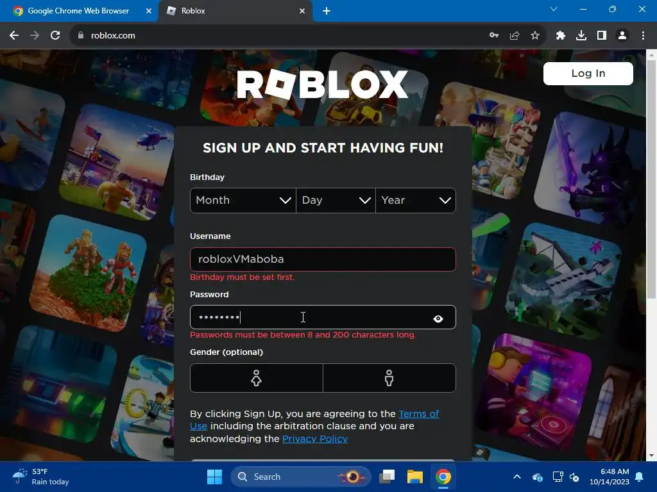
Task: Close the Google Chrome Web Browser tab
Action: tap(148, 11)
